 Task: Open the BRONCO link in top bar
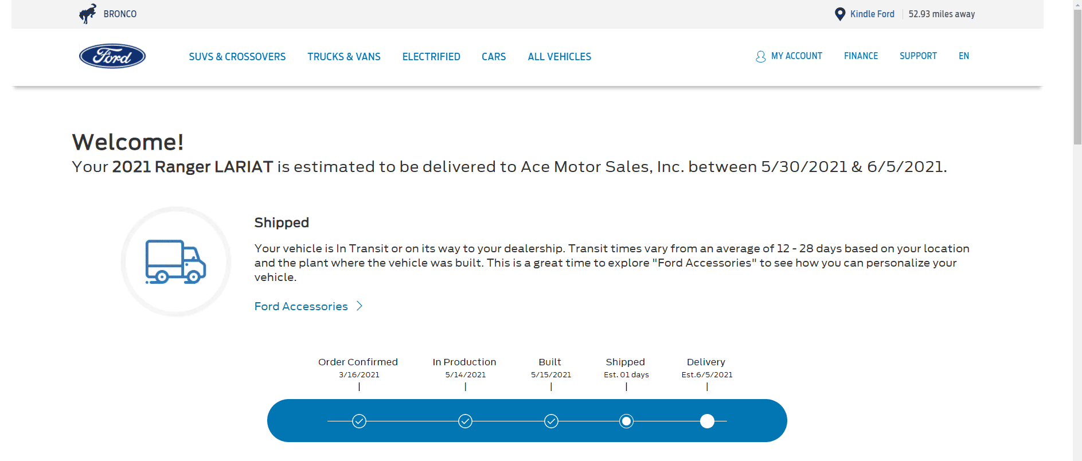[x=120, y=14]
